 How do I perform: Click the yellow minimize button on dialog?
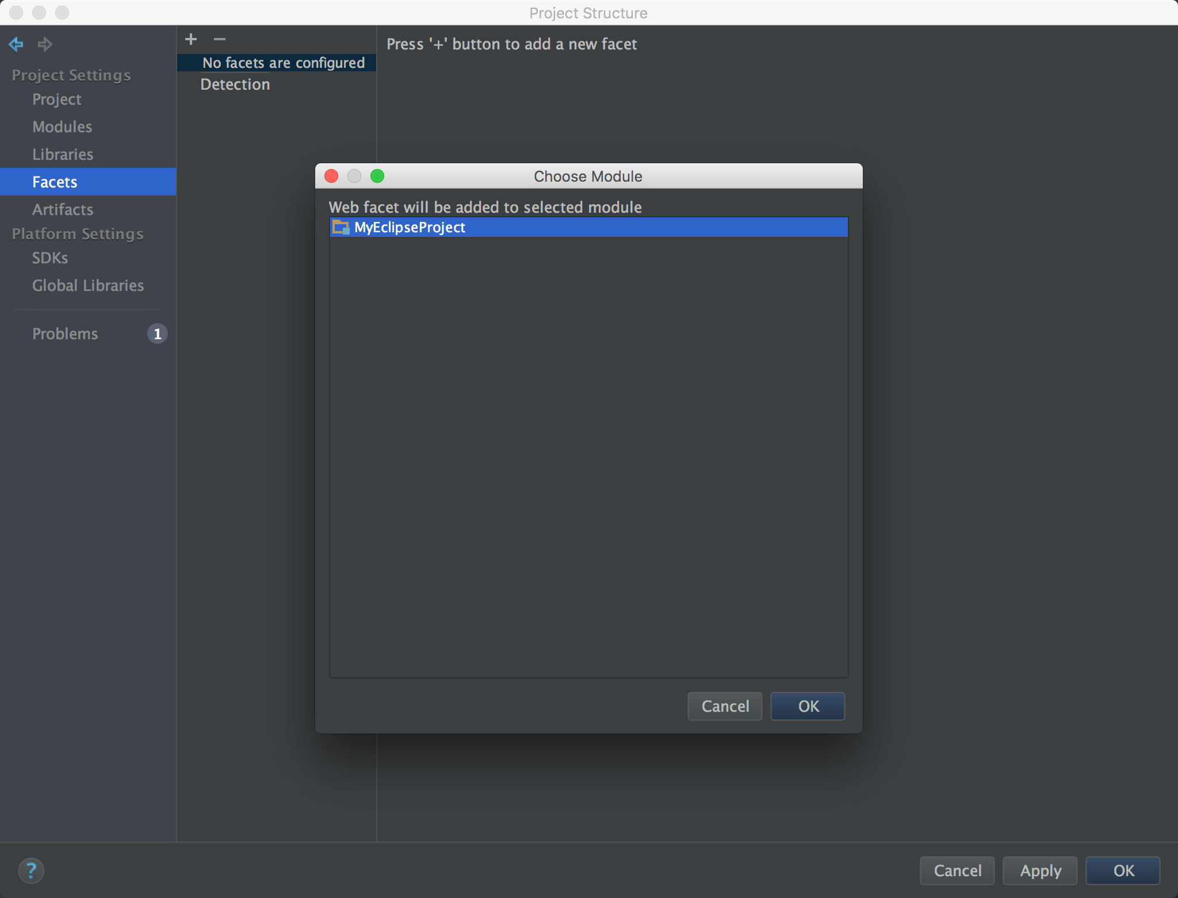[355, 175]
